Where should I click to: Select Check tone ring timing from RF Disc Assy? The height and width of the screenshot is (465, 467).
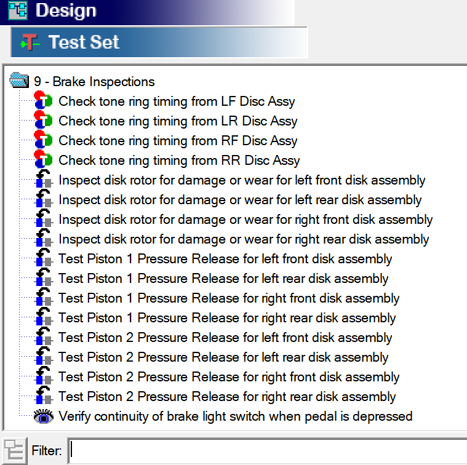pyautogui.click(x=178, y=141)
